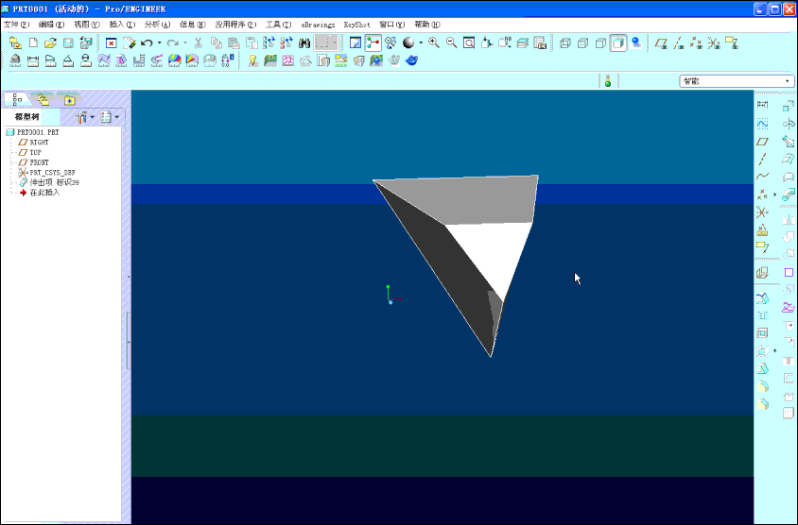
Task: Open the 文件 (File) menu
Action: [16, 25]
